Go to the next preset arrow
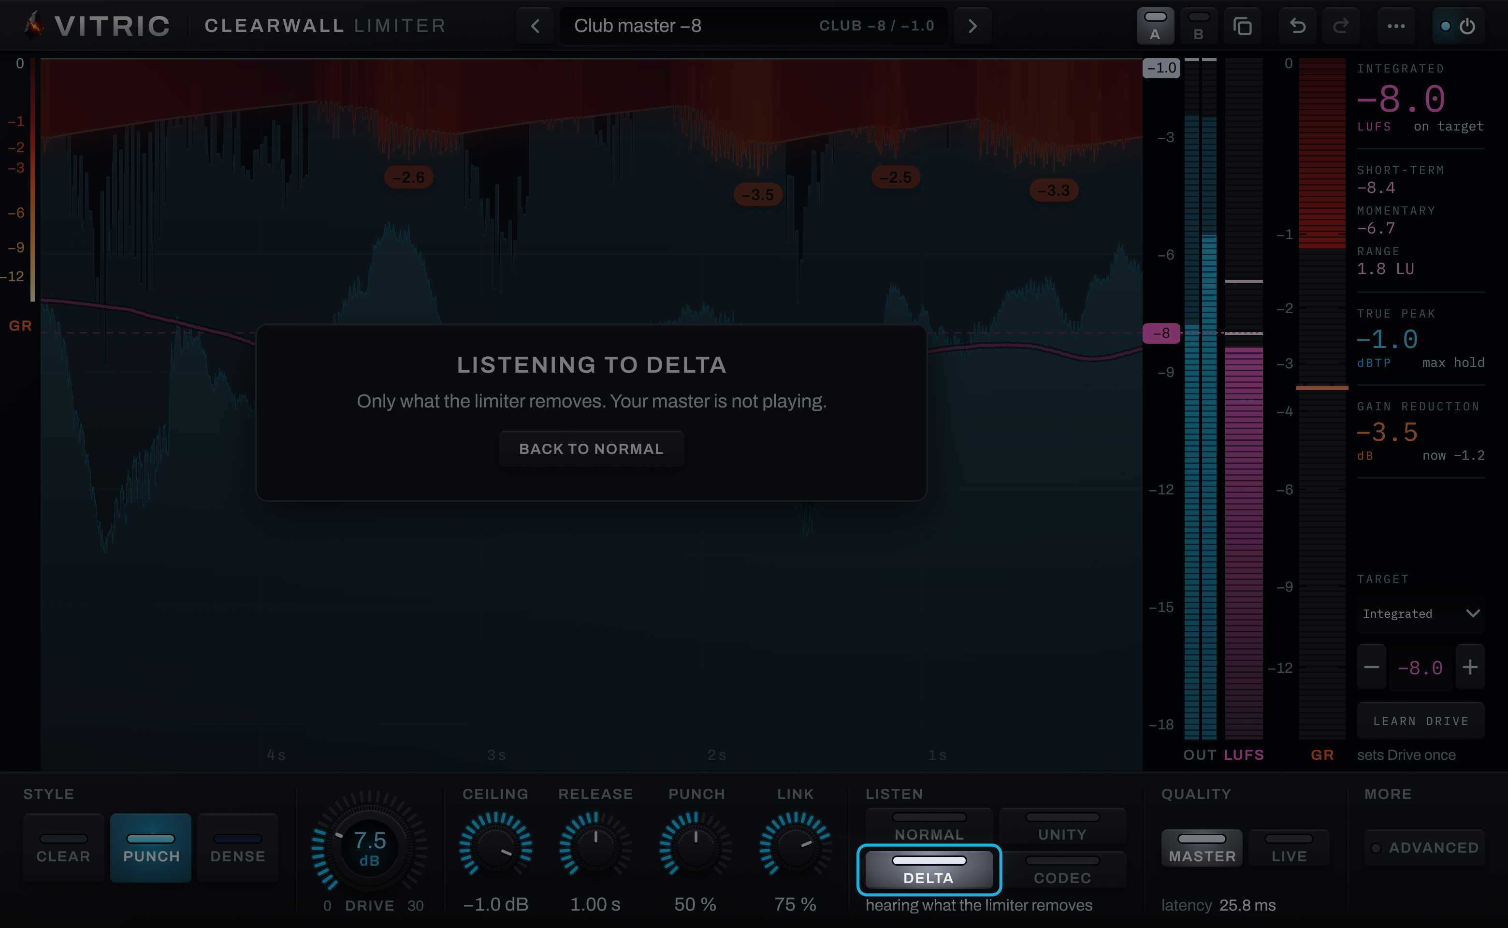Image resolution: width=1508 pixels, height=928 pixels. pos(972,26)
